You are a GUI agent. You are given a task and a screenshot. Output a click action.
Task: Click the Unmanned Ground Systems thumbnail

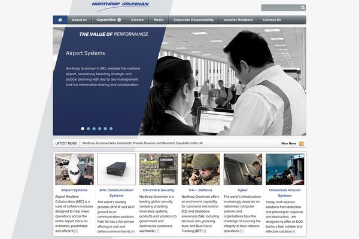coord(285,169)
